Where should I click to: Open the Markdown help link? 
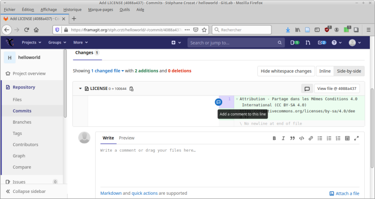pyautogui.click(x=111, y=193)
